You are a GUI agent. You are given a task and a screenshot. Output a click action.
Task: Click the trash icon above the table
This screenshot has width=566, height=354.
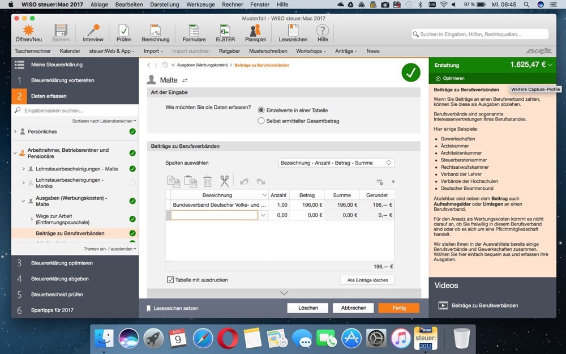[208, 181]
